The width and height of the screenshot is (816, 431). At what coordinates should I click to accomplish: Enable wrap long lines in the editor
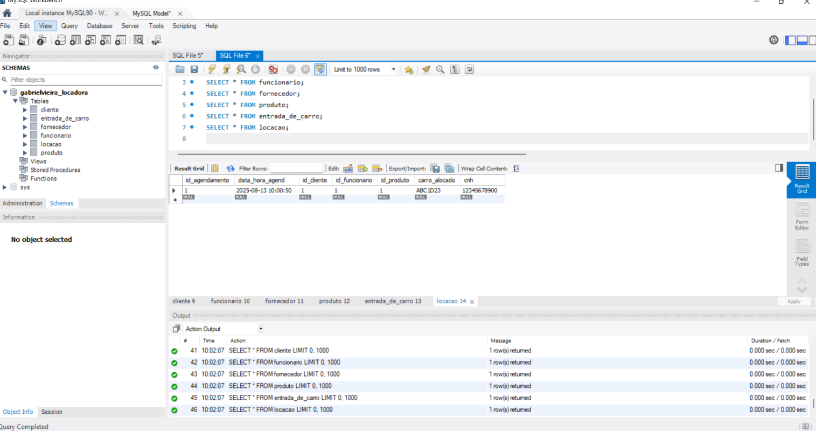(x=469, y=69)
